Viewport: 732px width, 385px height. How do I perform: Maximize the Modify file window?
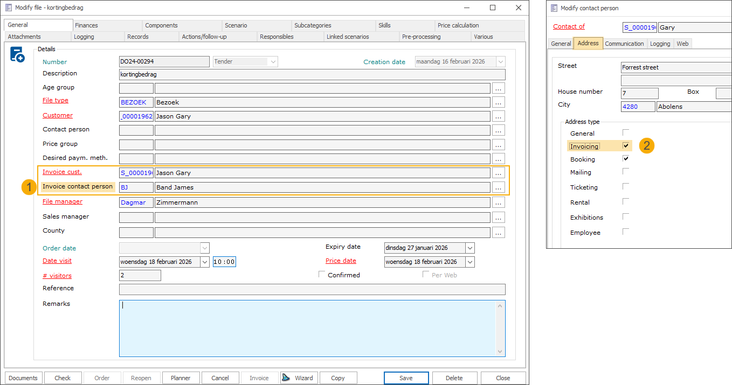493,8
